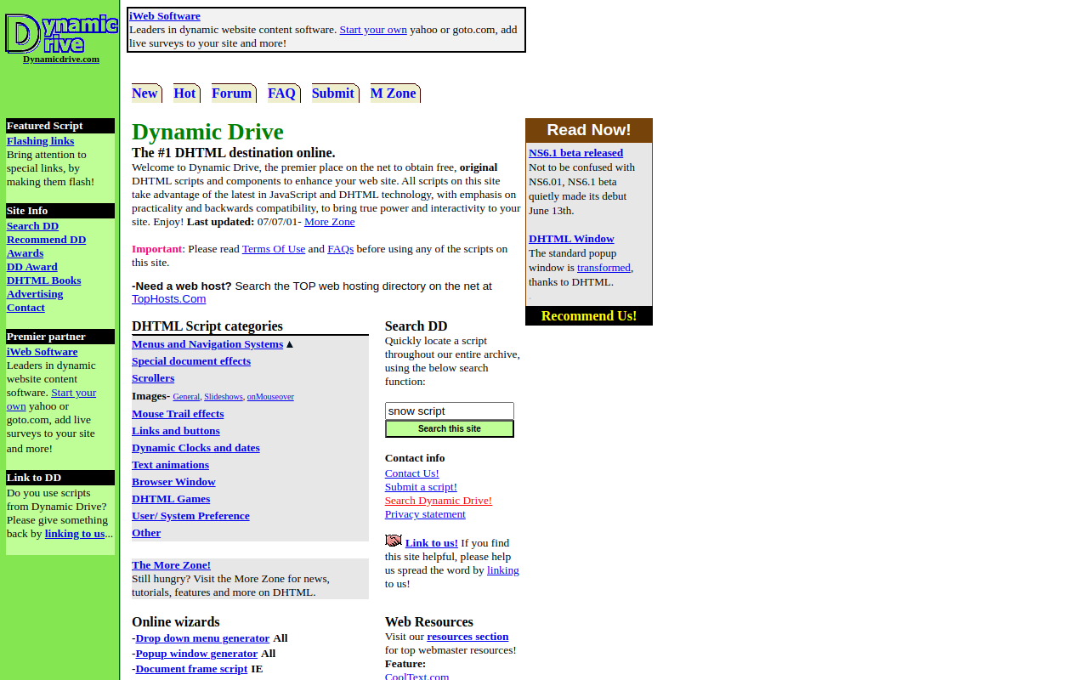Select the FAQ tab

pos(281,93)
